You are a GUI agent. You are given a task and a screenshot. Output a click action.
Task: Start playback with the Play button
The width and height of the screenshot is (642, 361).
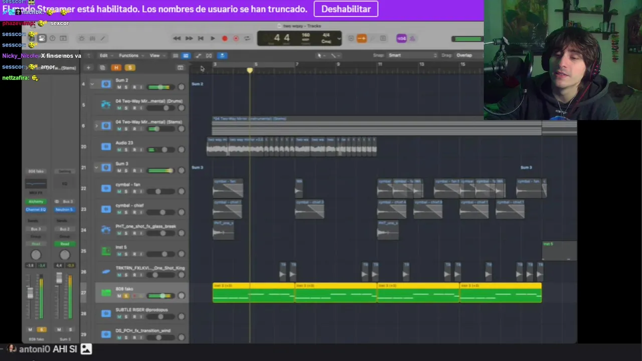[213, 38]
